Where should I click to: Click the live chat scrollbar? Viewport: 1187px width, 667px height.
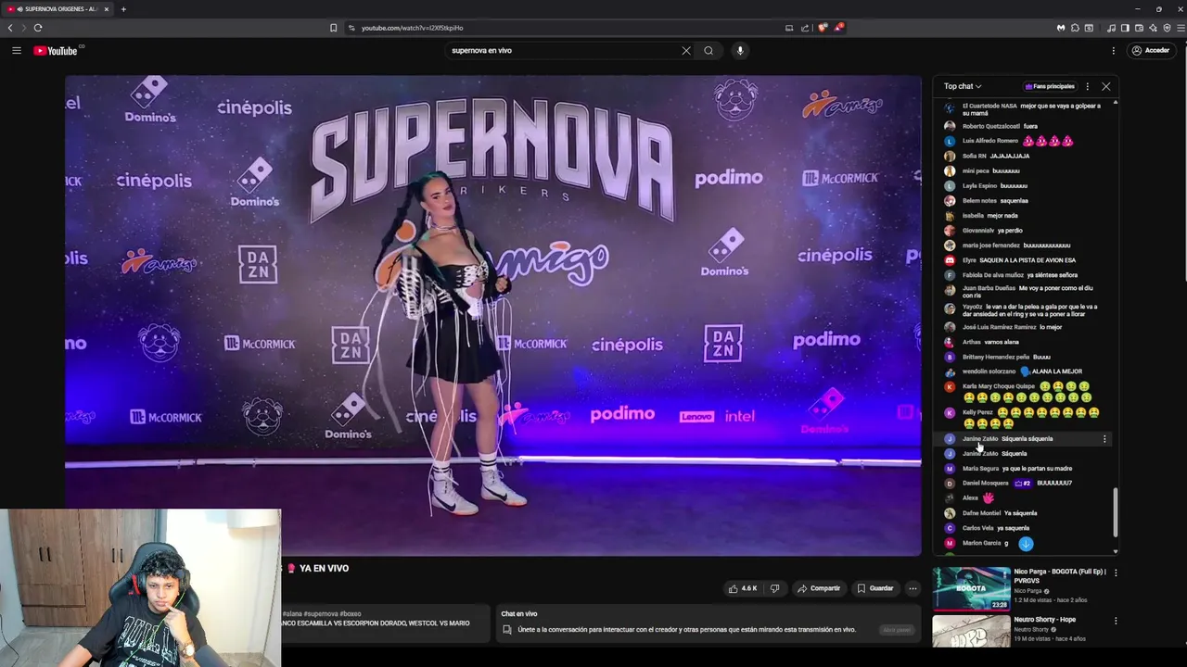[1116, 511]
